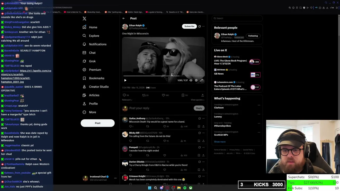Toggle Following for Ethan Ralph

pos(253,36)
